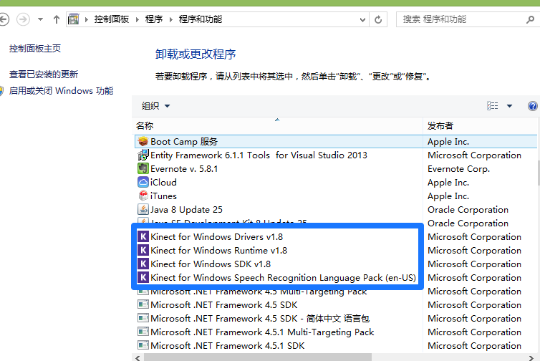Expand chevron before 控制面板 breadcrumb
The image size is (540, 361).
point(87,19)
